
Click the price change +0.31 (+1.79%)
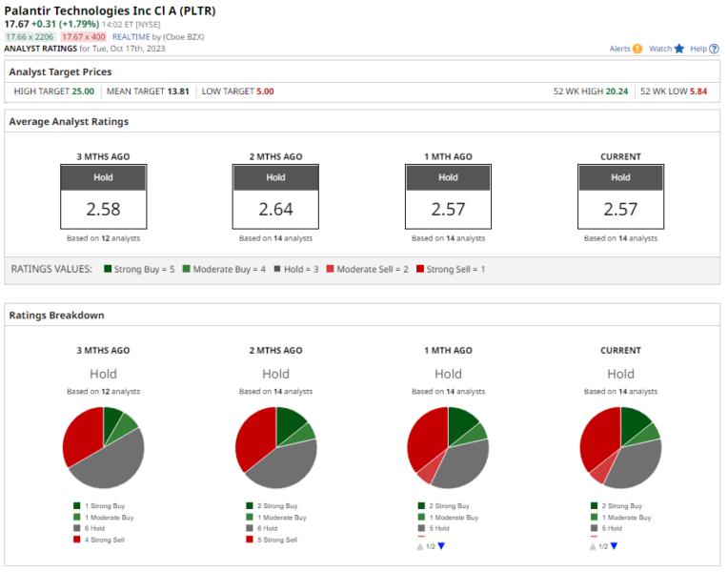[65, 24]
